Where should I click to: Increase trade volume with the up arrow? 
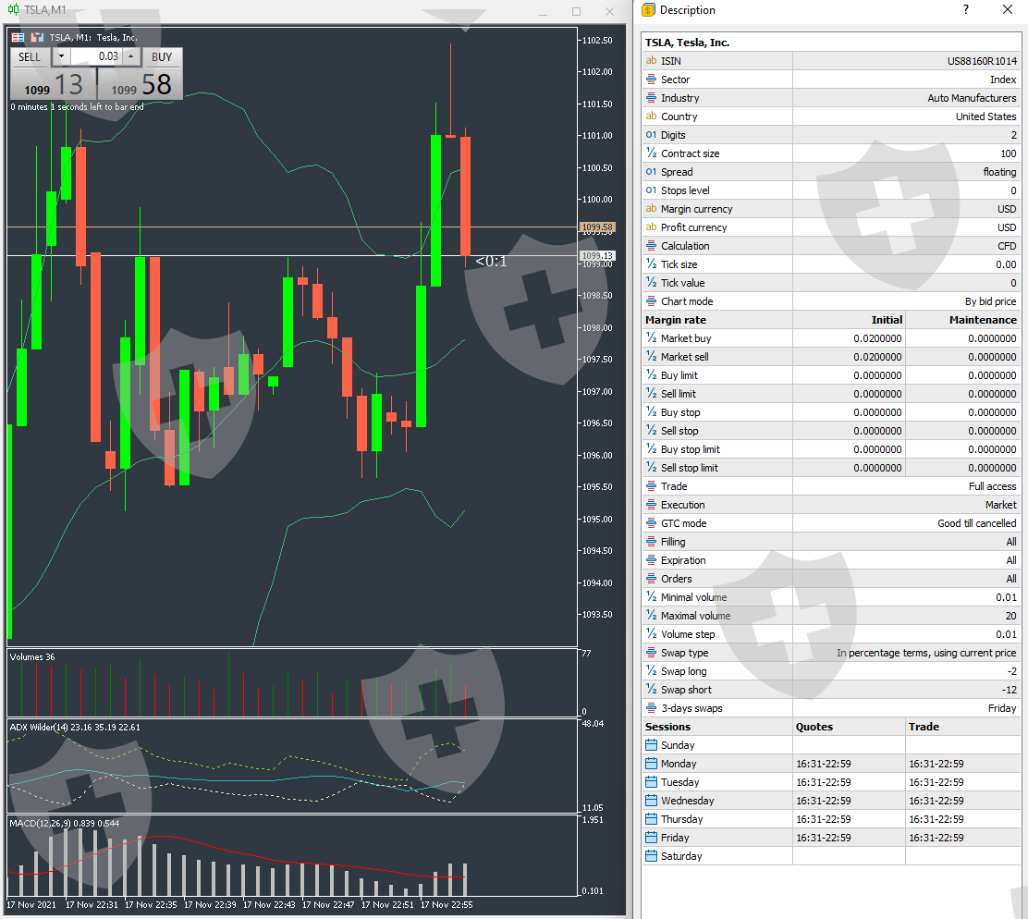(x=131, y=56)
